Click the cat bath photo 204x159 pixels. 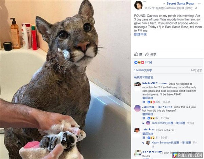click(x=65, y=79)
